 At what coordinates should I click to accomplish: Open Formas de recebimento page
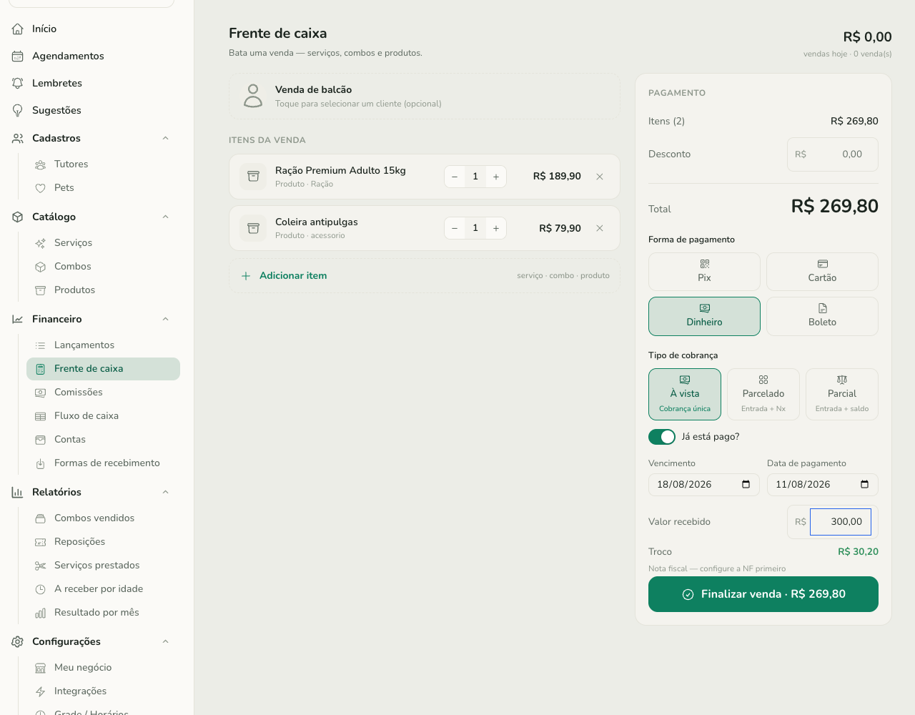tap(103, 463)
